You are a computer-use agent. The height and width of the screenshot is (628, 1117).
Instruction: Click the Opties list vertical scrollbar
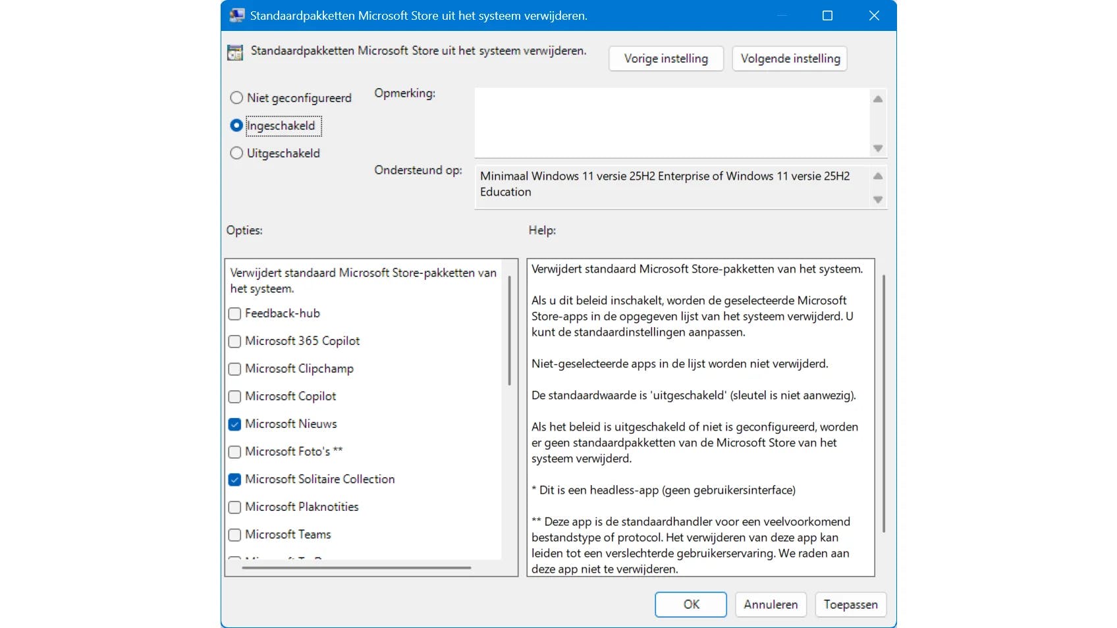pos(510,330)
